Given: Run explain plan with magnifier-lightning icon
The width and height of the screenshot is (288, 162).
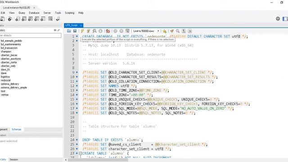Looking at the screenshot, I should 94,31.
